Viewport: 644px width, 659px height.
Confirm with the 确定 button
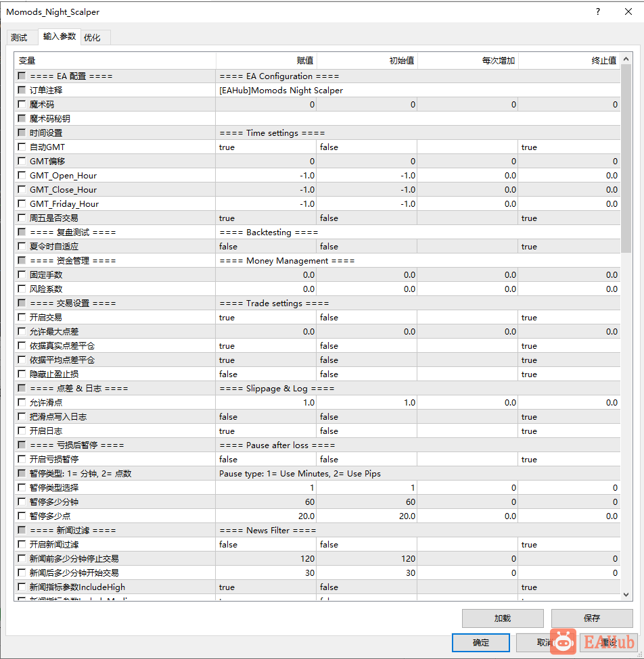point(481,643)
